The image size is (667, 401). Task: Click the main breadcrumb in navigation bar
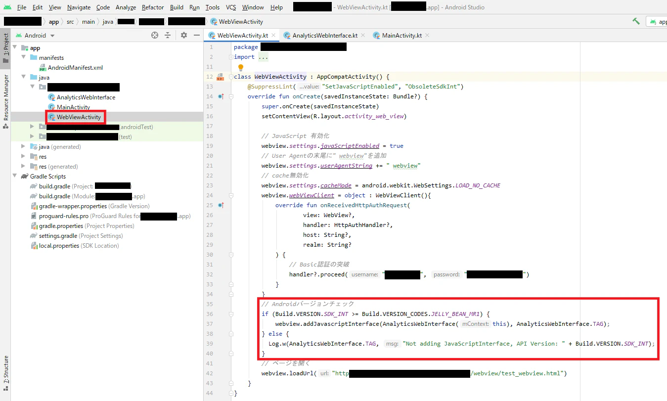click(89, 21)
